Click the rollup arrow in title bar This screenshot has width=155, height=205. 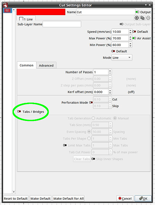[146, 5]
